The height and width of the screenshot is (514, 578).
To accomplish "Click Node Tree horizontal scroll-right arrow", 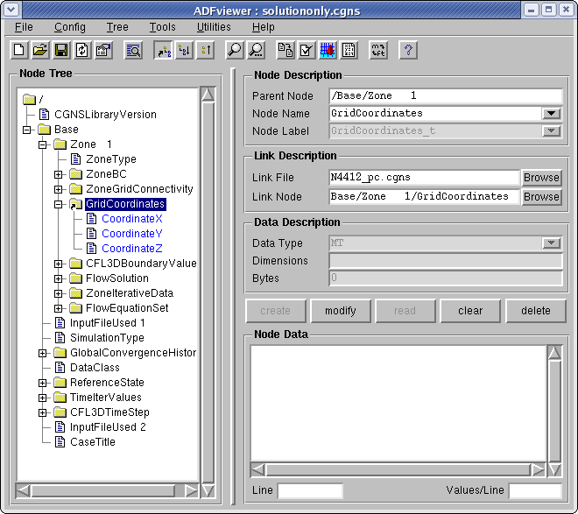I will point(191,490).
